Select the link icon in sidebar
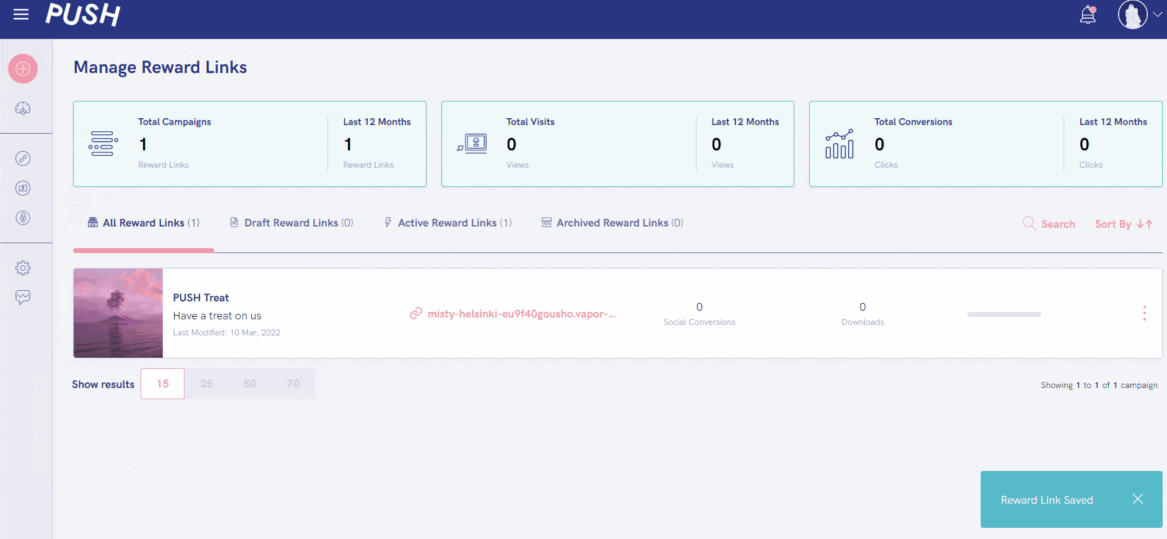This screenshot has height=539, width=1167. click(23, 158)
